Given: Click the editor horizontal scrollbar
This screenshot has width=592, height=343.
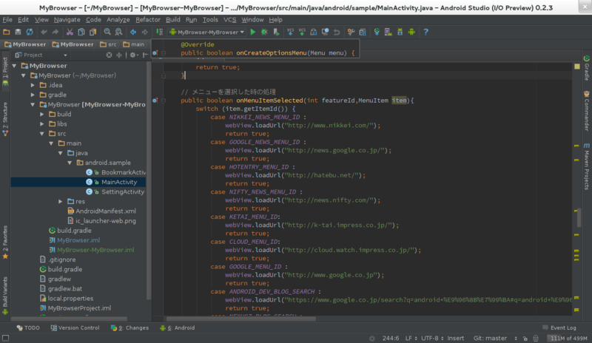Looking at the screenshot, I should [241, 319].
